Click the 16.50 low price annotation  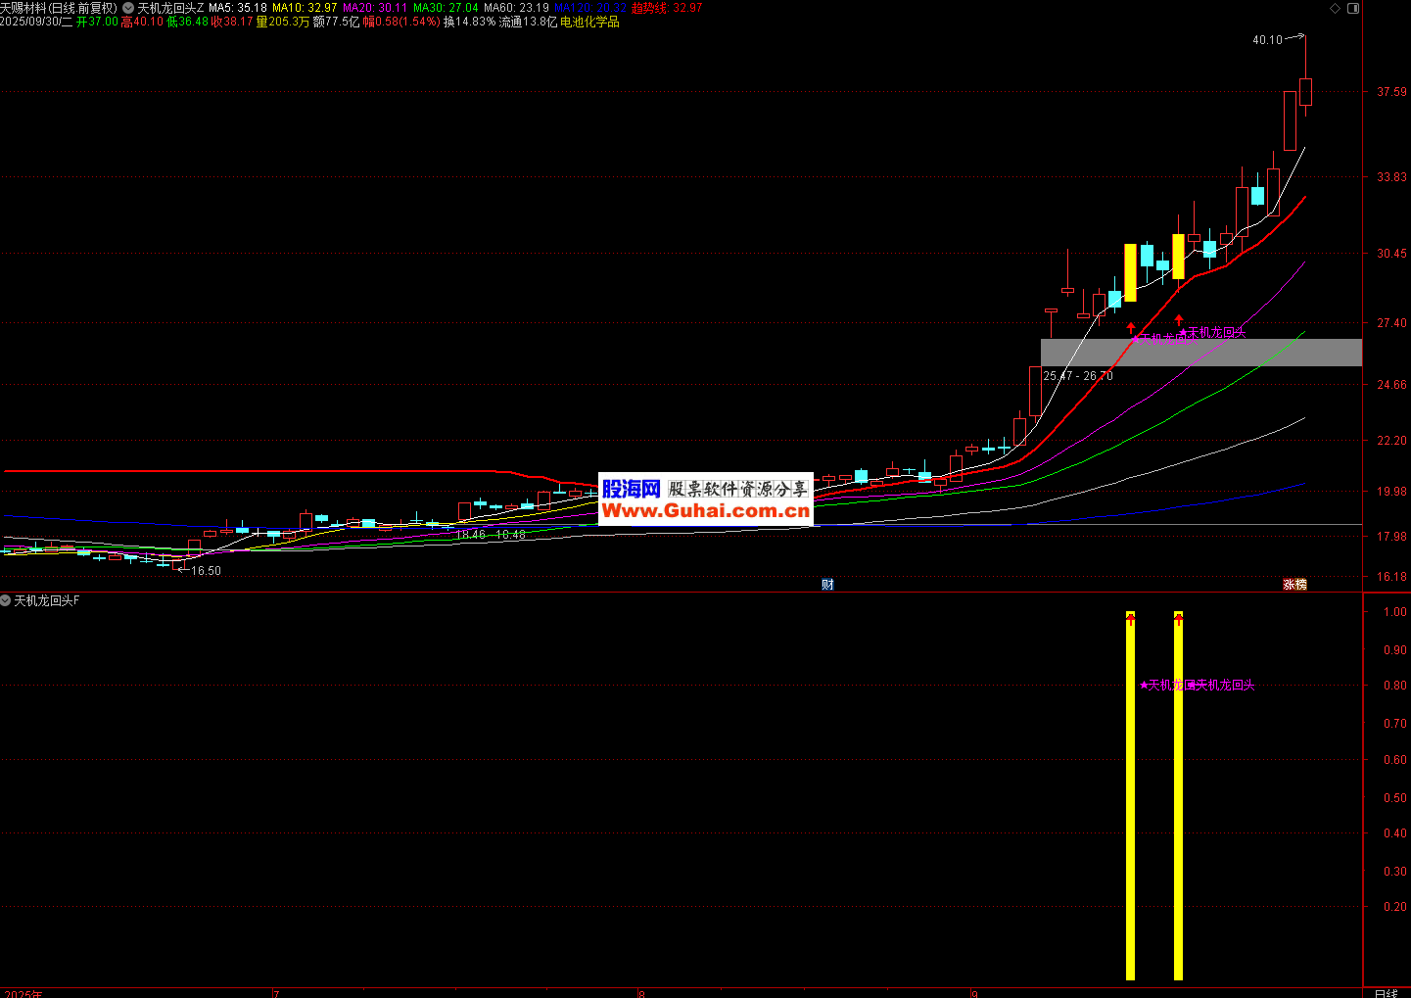pos(206,571)
